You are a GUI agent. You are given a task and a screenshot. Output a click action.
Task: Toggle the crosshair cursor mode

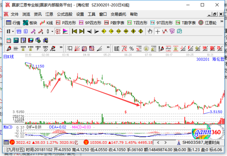pyautogui.click(x=157, y=31)
